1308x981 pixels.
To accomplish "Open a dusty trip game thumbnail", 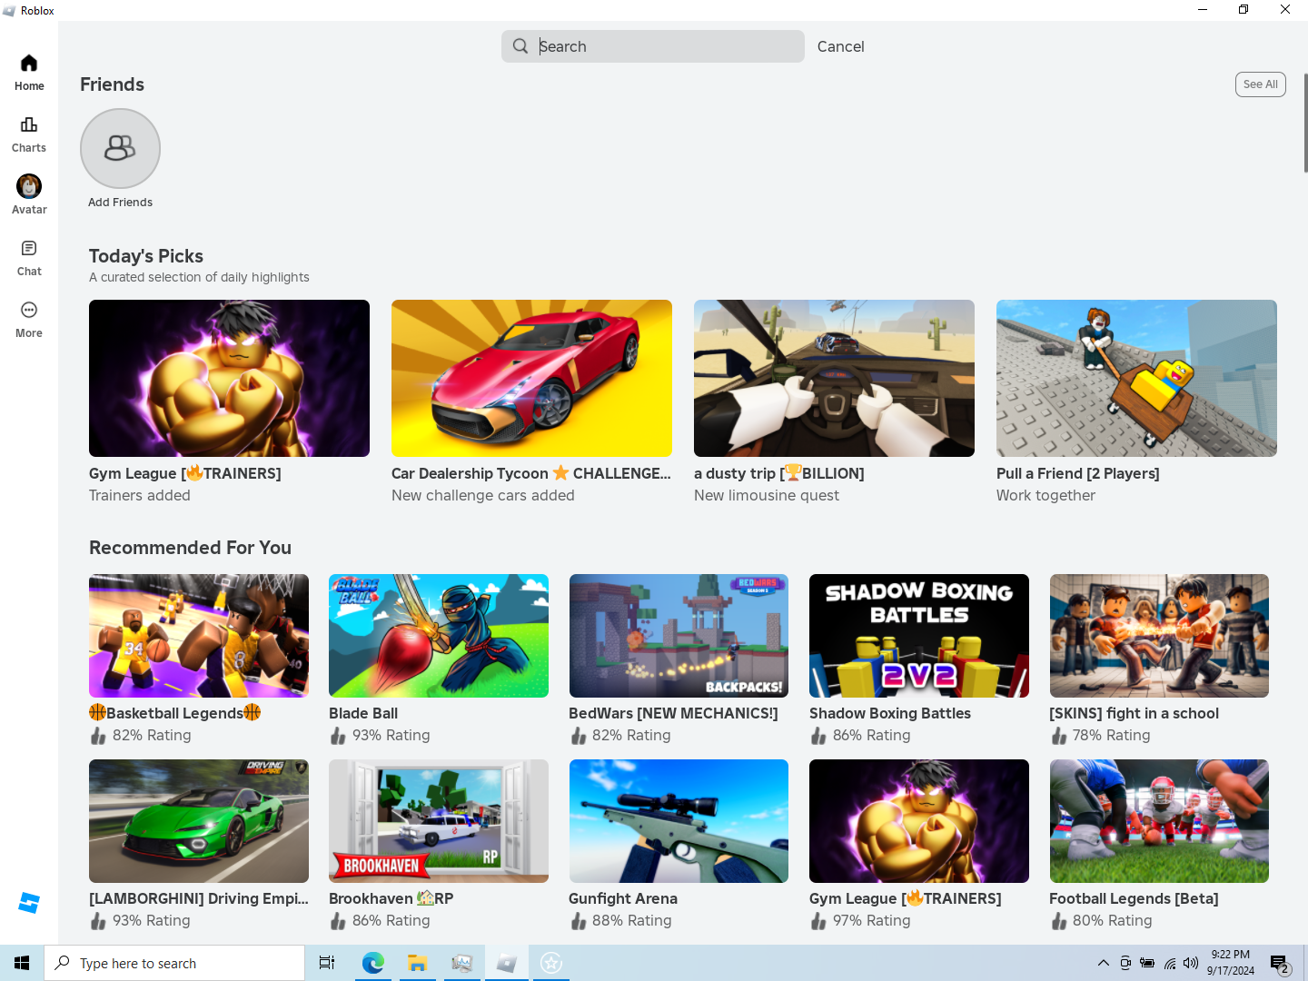I will pyautogui.click(x=834, y=378).
